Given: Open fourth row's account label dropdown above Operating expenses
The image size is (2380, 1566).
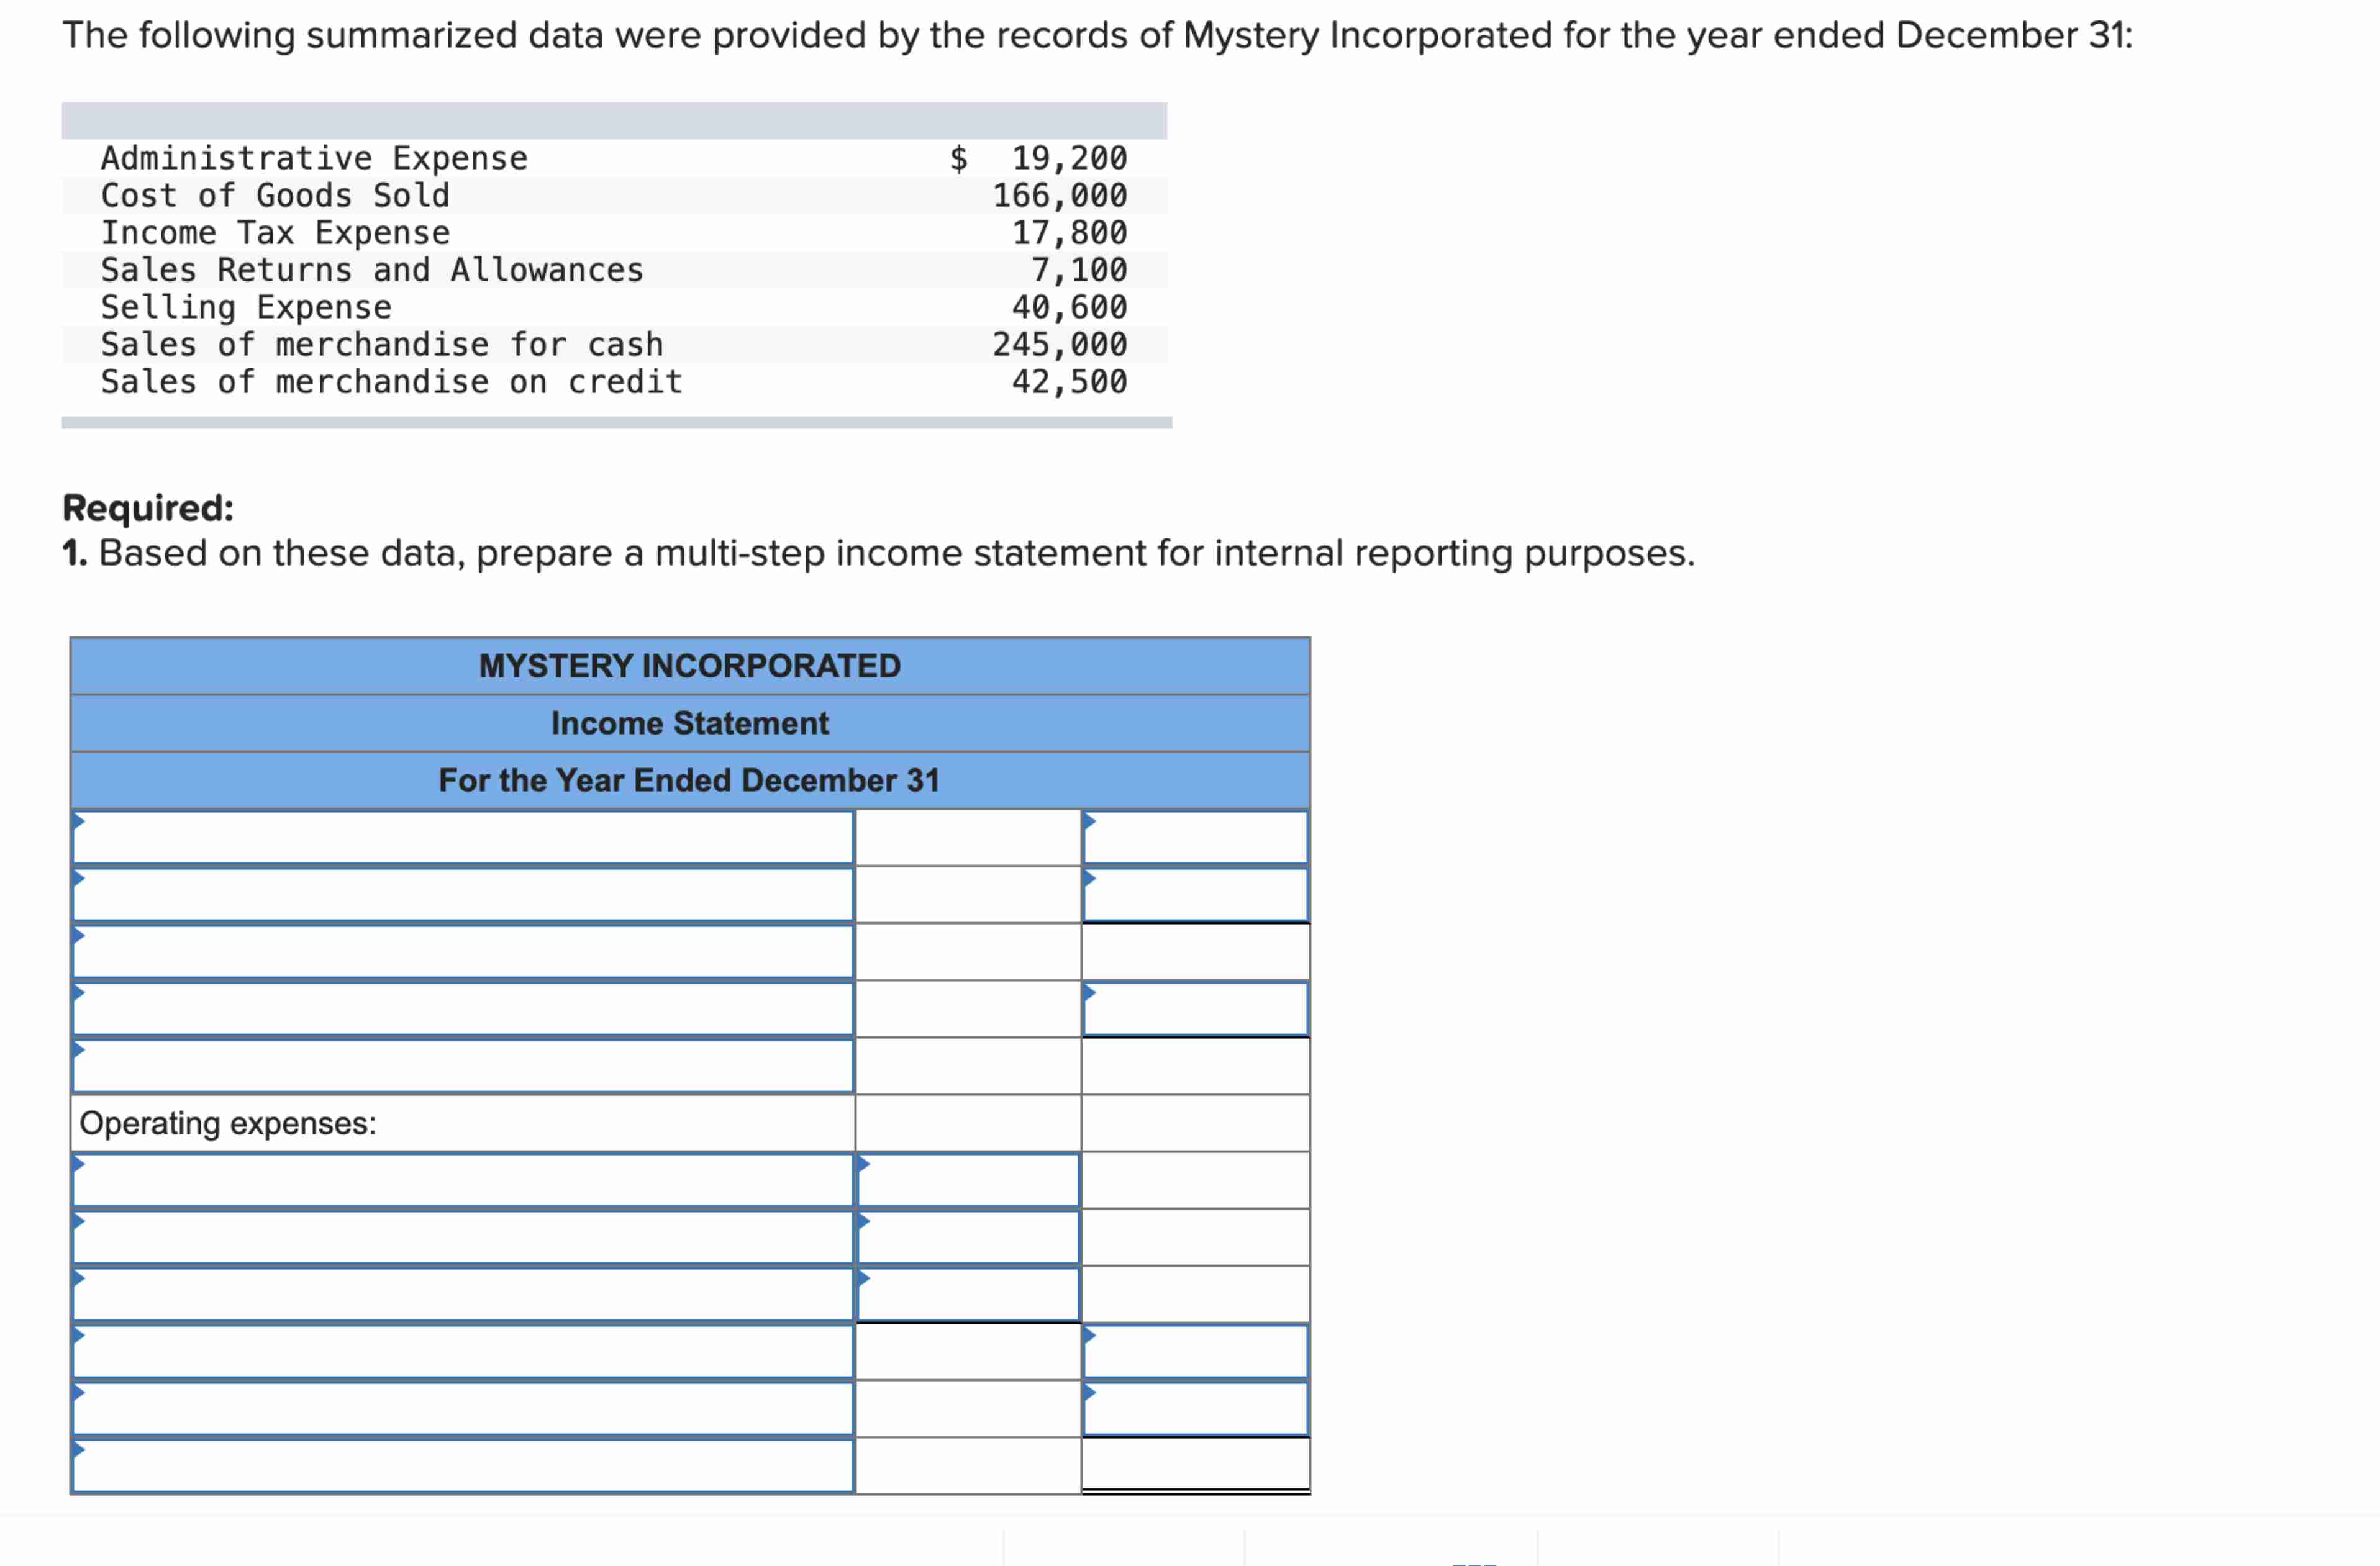Looking at the screenshot, I should point(462,1009).
